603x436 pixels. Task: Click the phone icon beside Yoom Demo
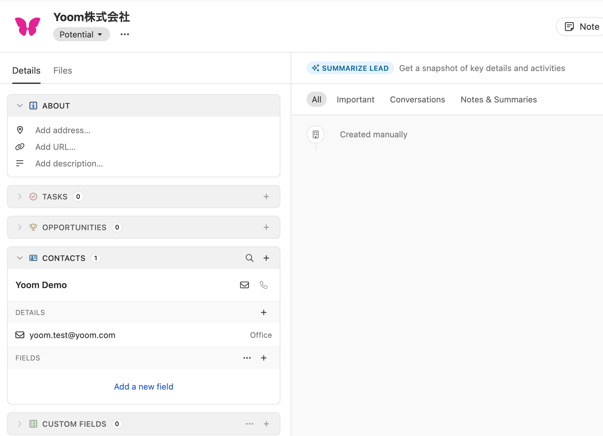tap(263, 285)
